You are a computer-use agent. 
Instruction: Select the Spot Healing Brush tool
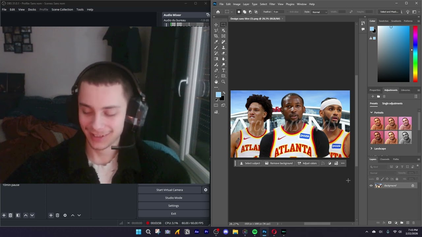pyautogui.click(x=224, y=42)
